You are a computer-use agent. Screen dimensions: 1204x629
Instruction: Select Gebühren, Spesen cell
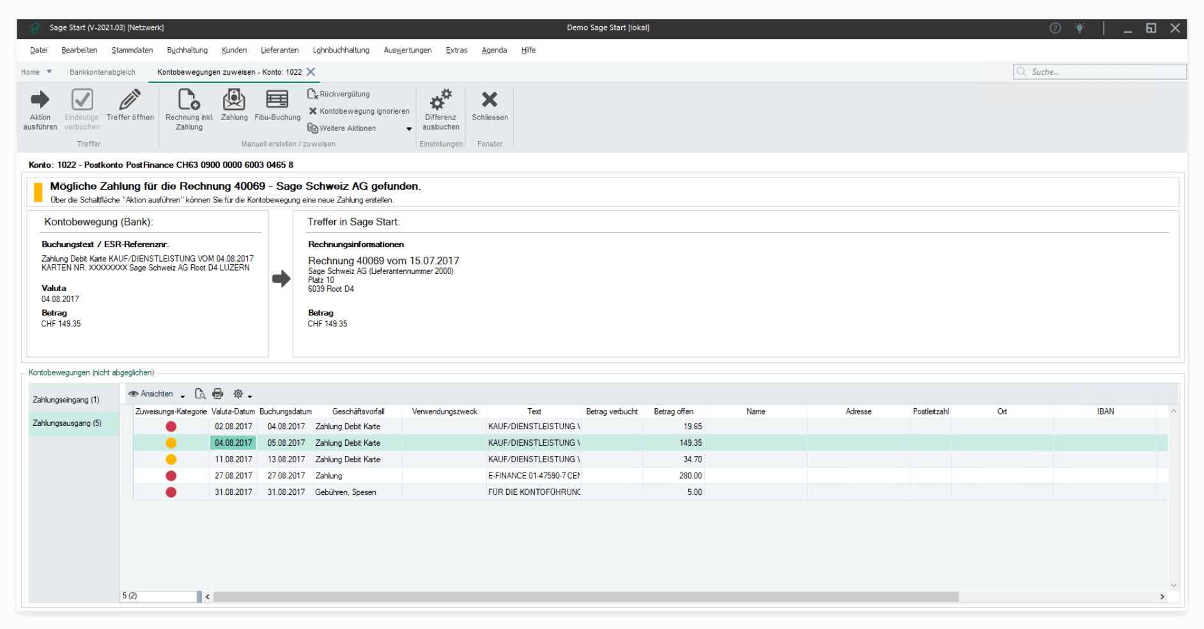coord(358,493)
